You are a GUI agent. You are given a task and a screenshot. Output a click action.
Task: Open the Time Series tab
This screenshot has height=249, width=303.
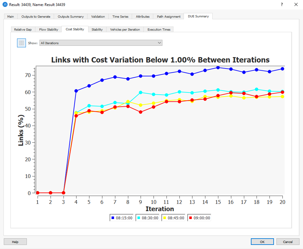pyautogui.click(x=120, y=16)
